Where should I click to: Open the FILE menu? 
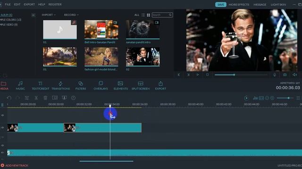tap(8, 4)
